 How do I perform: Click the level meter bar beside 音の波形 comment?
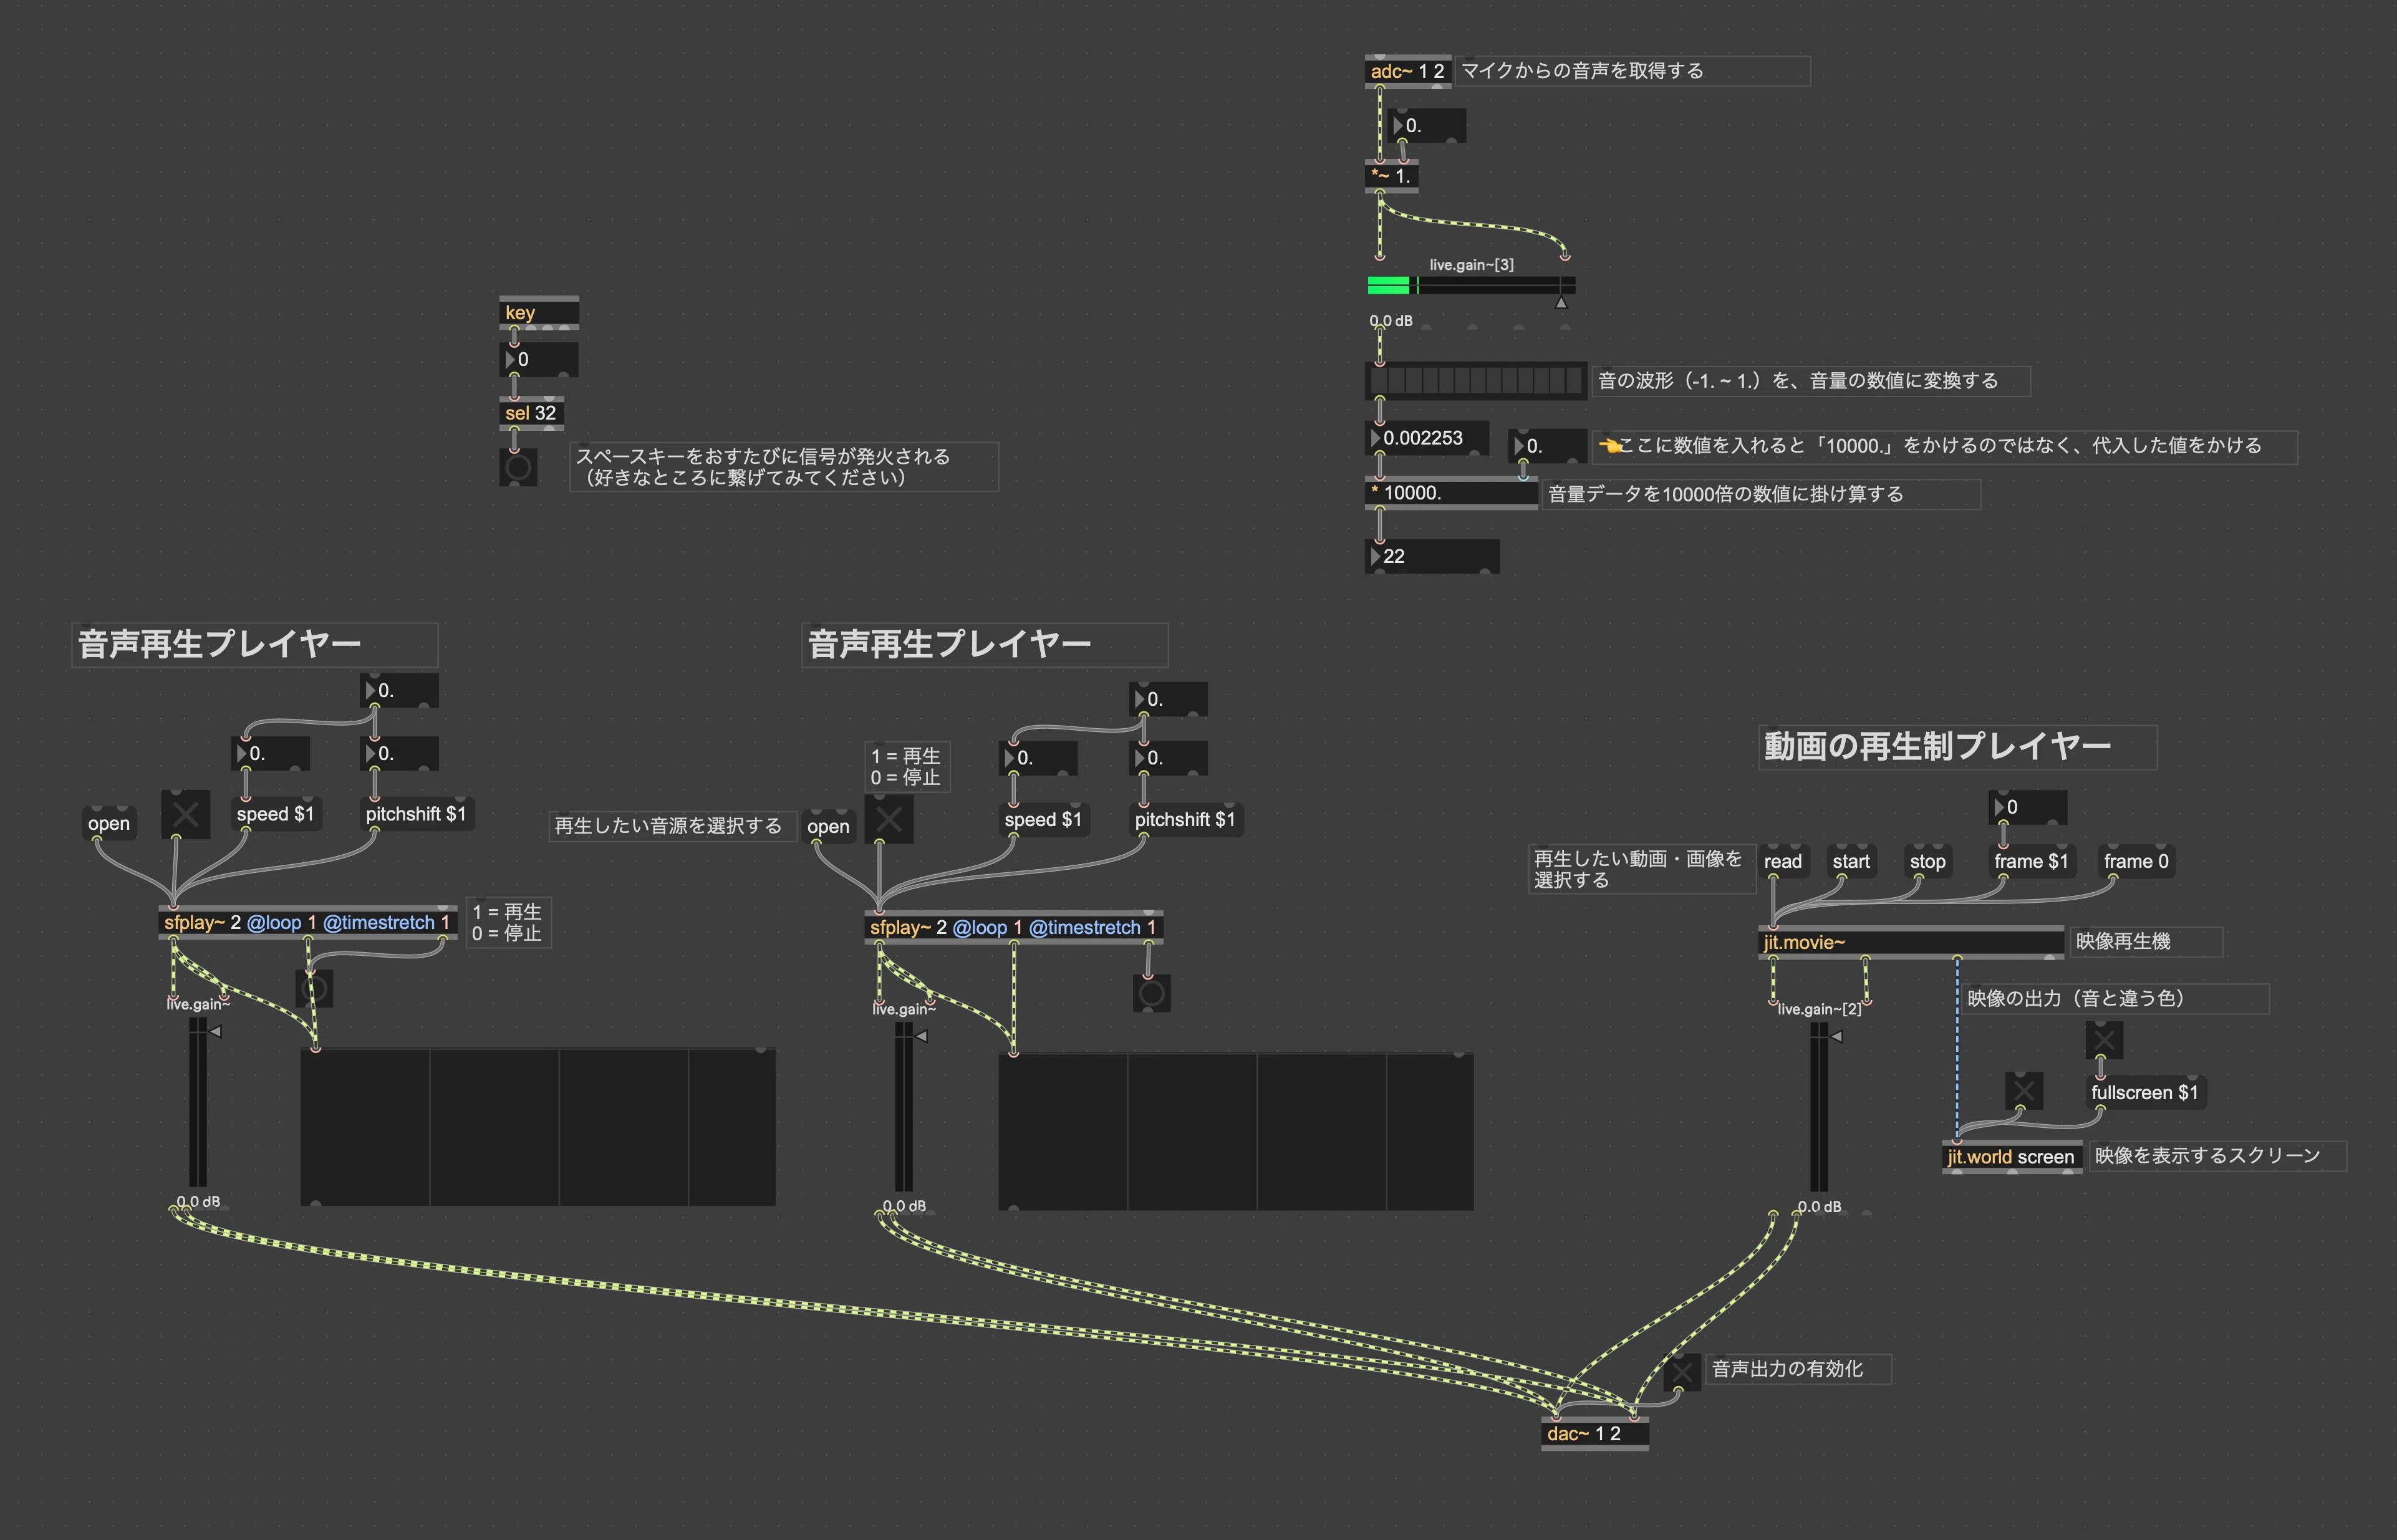tap(1476, 381)
